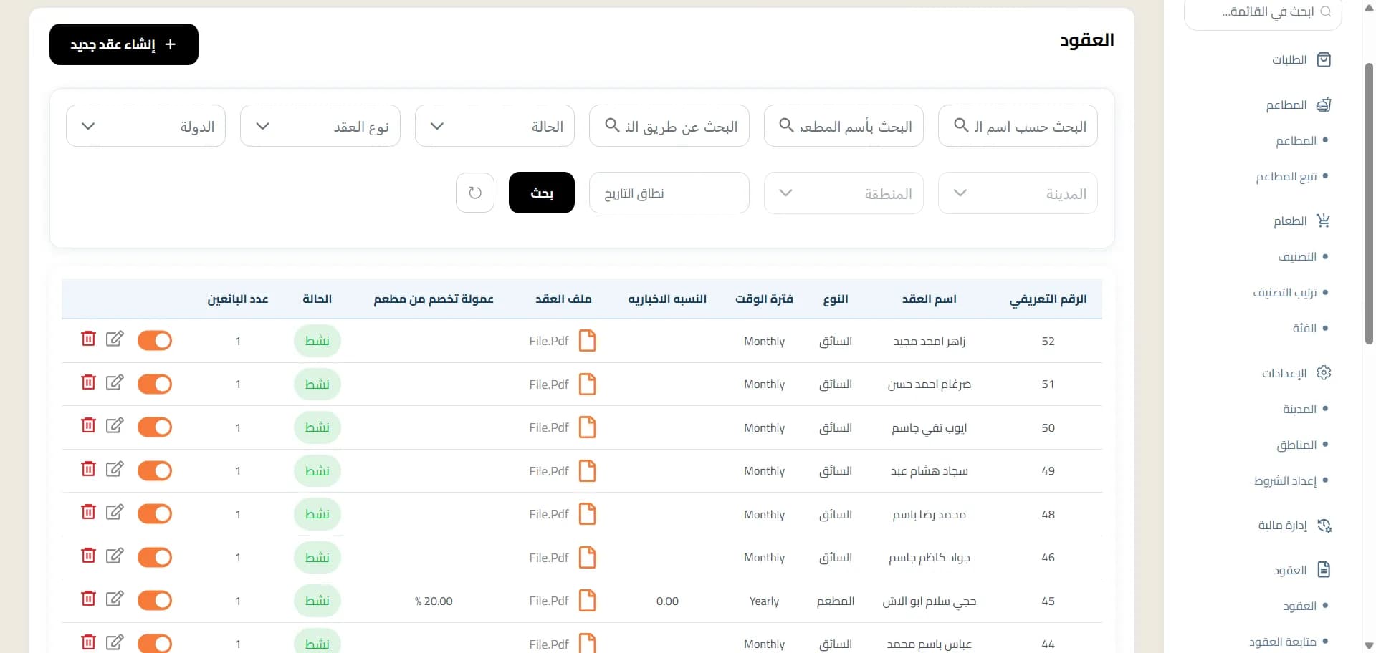The image size is (1376, 653).
Task: Toggle active switch for contract 48
Action: (155, 513)
